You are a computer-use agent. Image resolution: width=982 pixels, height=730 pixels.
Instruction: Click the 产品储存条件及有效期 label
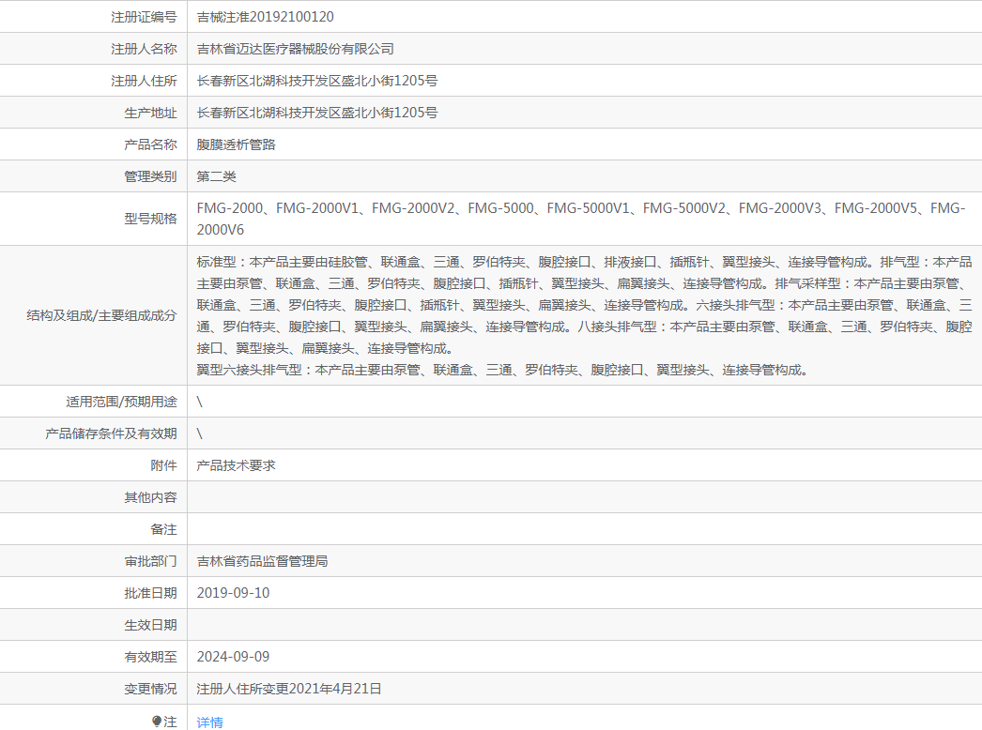coord(111,433)
